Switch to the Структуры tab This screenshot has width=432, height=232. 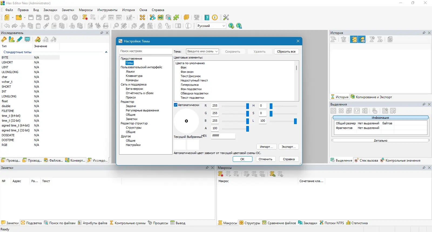tap(250, 223)
